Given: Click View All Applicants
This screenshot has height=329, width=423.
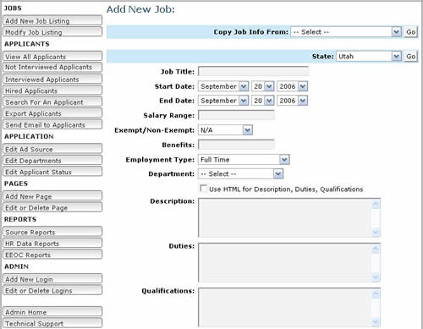Looking at the screenshot, I should pyautogui.click(x=52, y=56).
